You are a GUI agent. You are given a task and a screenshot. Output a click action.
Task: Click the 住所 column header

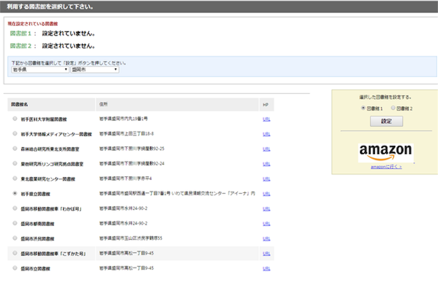[177, 104]
